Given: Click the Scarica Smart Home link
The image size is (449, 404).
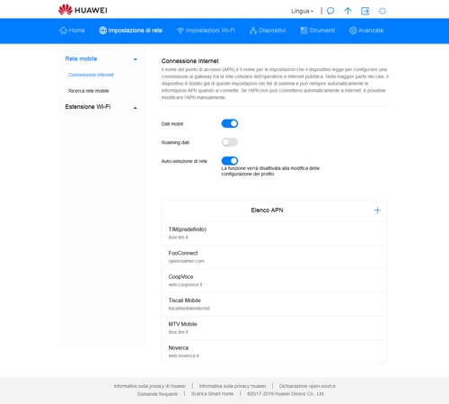Looking at the screenshot, I should 212,394.
